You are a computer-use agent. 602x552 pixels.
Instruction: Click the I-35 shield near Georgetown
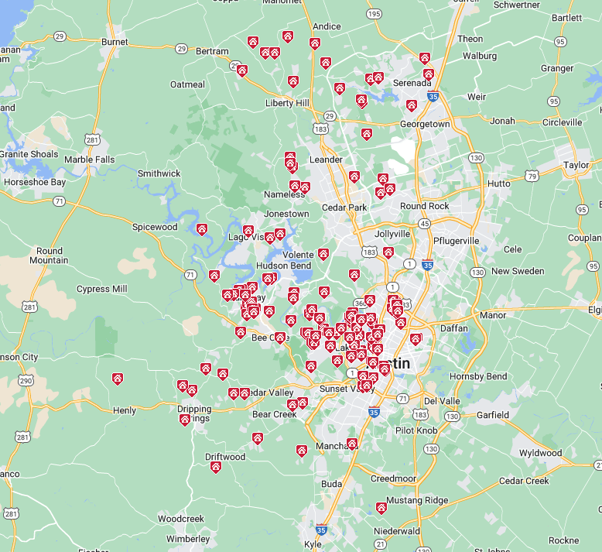(x=433, y=97)
